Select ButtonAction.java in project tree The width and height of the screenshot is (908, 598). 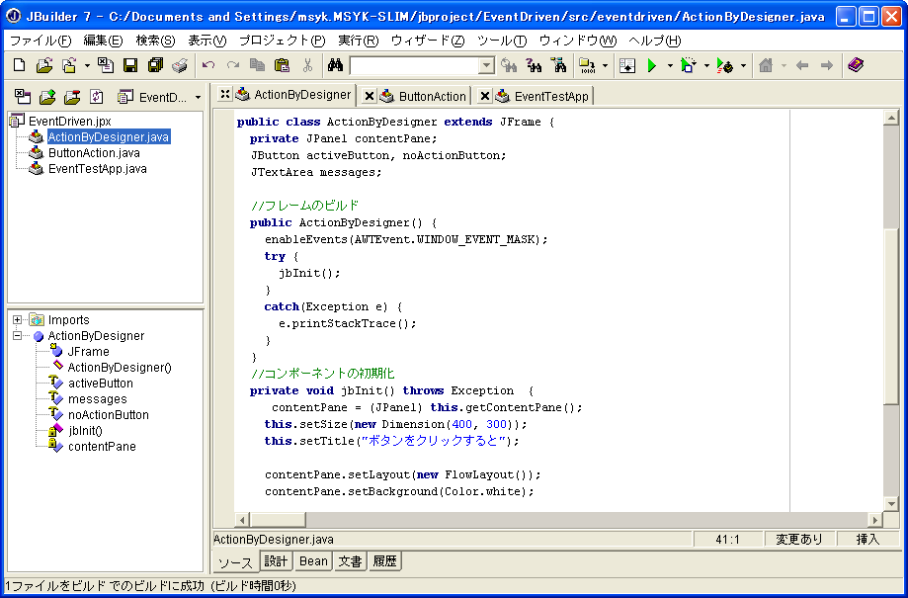coord(94,153)
